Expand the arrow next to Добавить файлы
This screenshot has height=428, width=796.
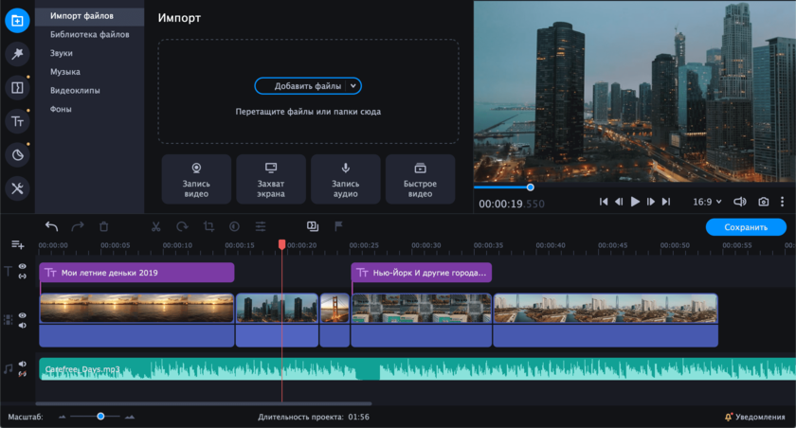point(353,86)
